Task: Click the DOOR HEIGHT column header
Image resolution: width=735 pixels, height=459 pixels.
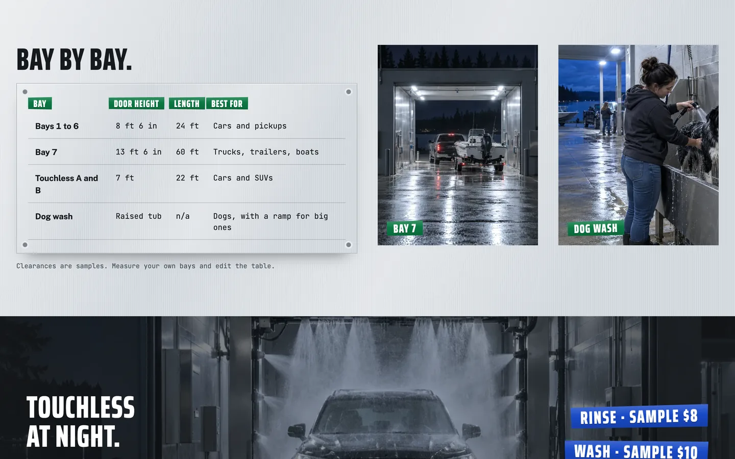Action: [136, 104]
